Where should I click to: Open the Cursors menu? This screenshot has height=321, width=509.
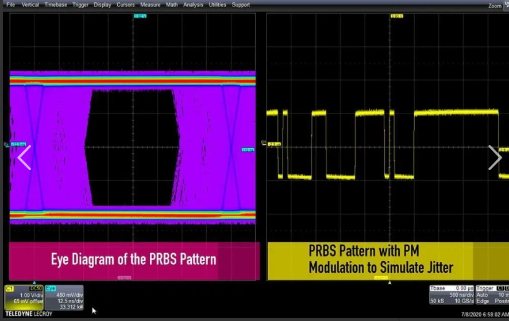click(125, 5)
